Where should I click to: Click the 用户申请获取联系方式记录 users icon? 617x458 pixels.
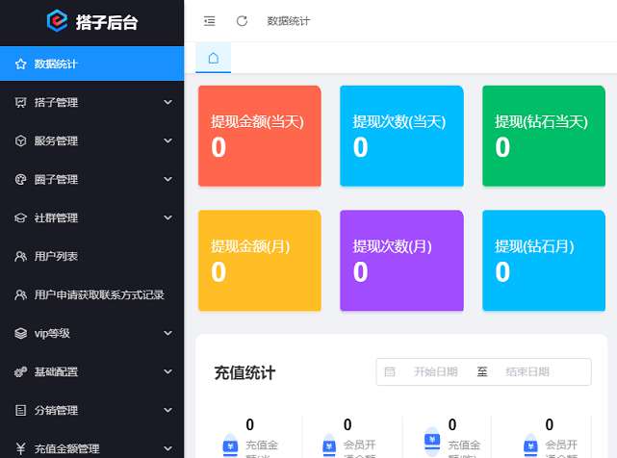pyautogui.click(x=20, y=294)
